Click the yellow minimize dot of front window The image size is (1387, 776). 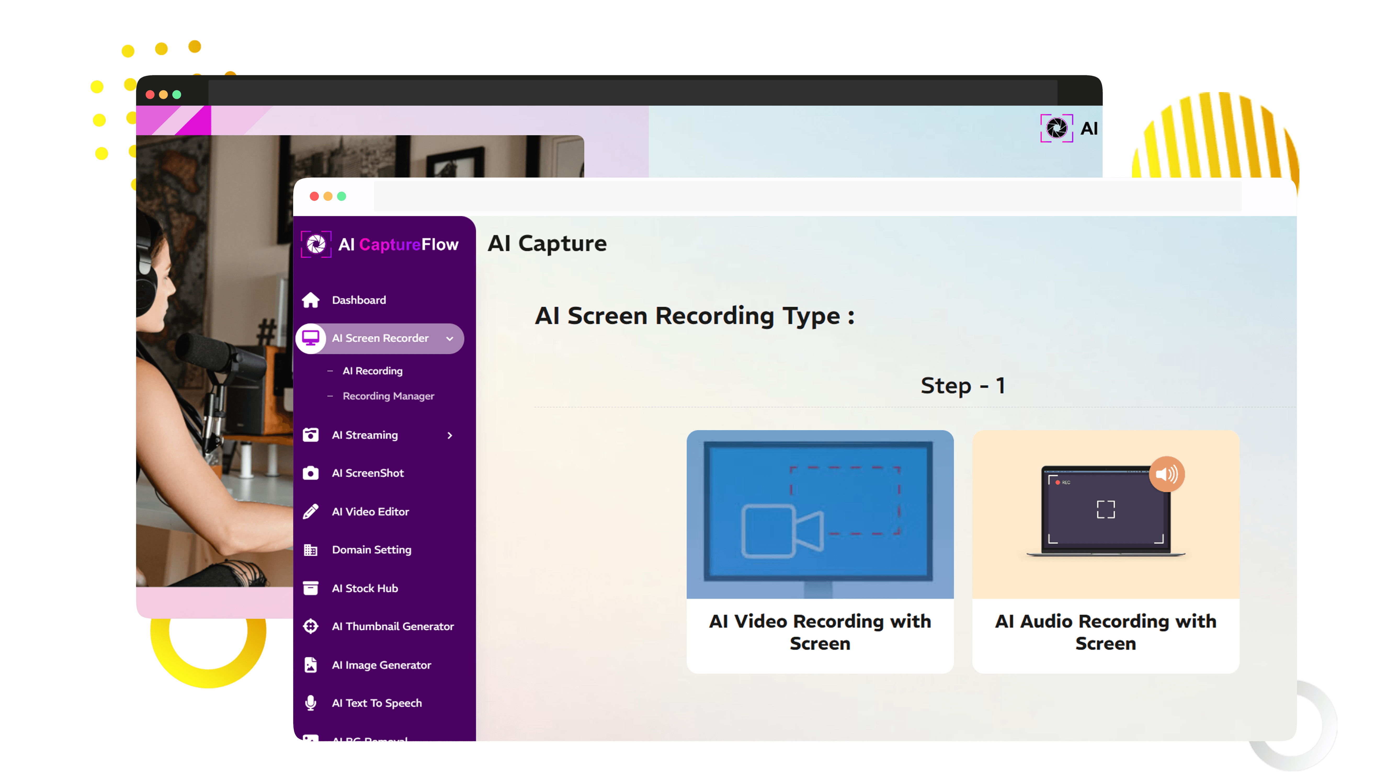click(x=328, y=196)
